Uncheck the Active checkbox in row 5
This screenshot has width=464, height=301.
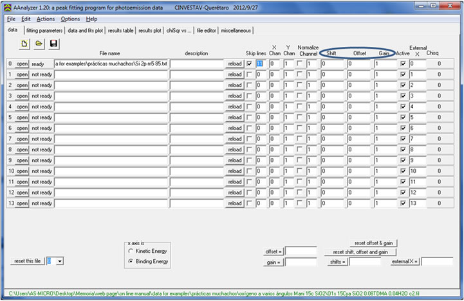pyautogui.click(x=403, y=117)
